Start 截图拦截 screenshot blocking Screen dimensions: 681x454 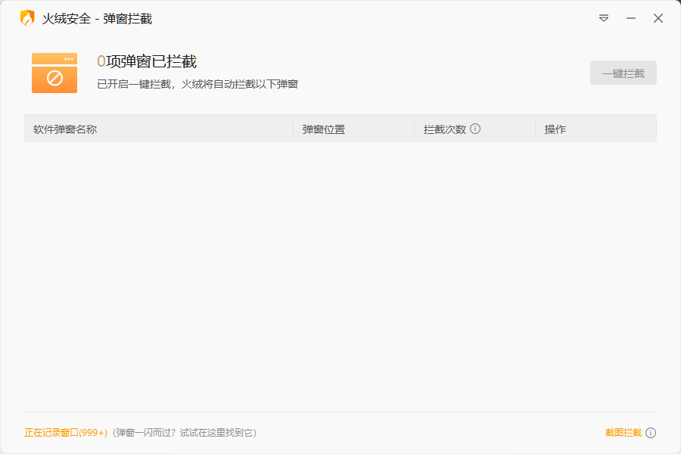tap(623, 433)
